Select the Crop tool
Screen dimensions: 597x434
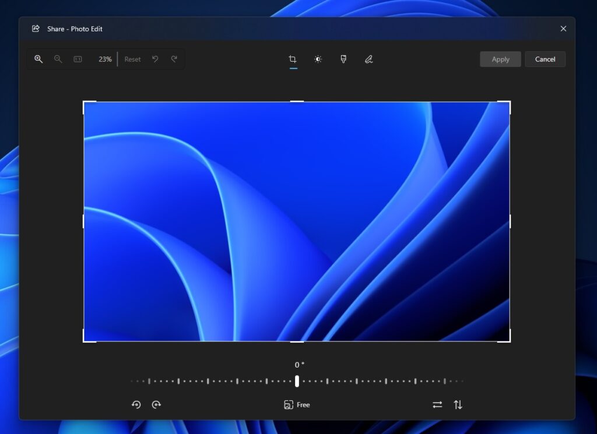point(292,59)
